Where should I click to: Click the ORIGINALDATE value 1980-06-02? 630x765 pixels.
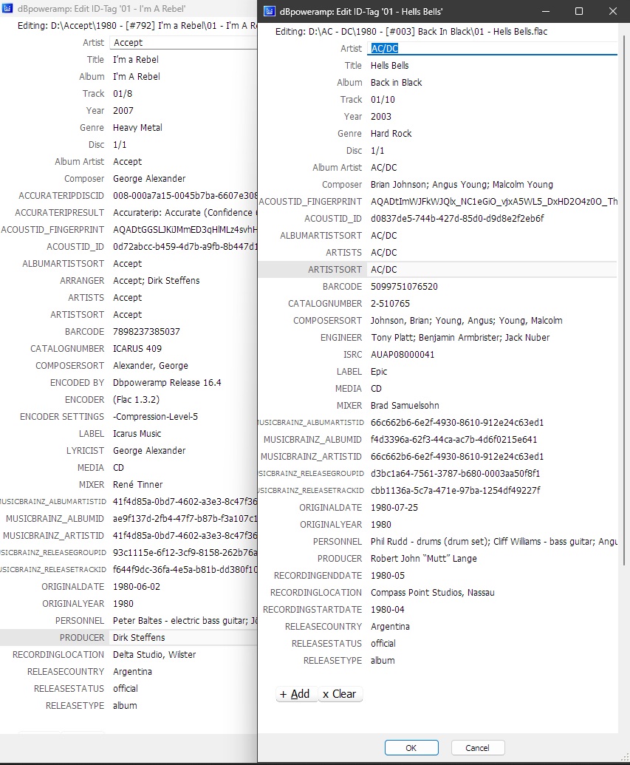(x=137, y=586)
